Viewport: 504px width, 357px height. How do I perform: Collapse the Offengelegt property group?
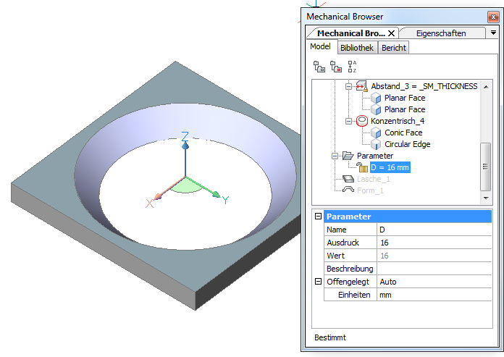[317, 282]
